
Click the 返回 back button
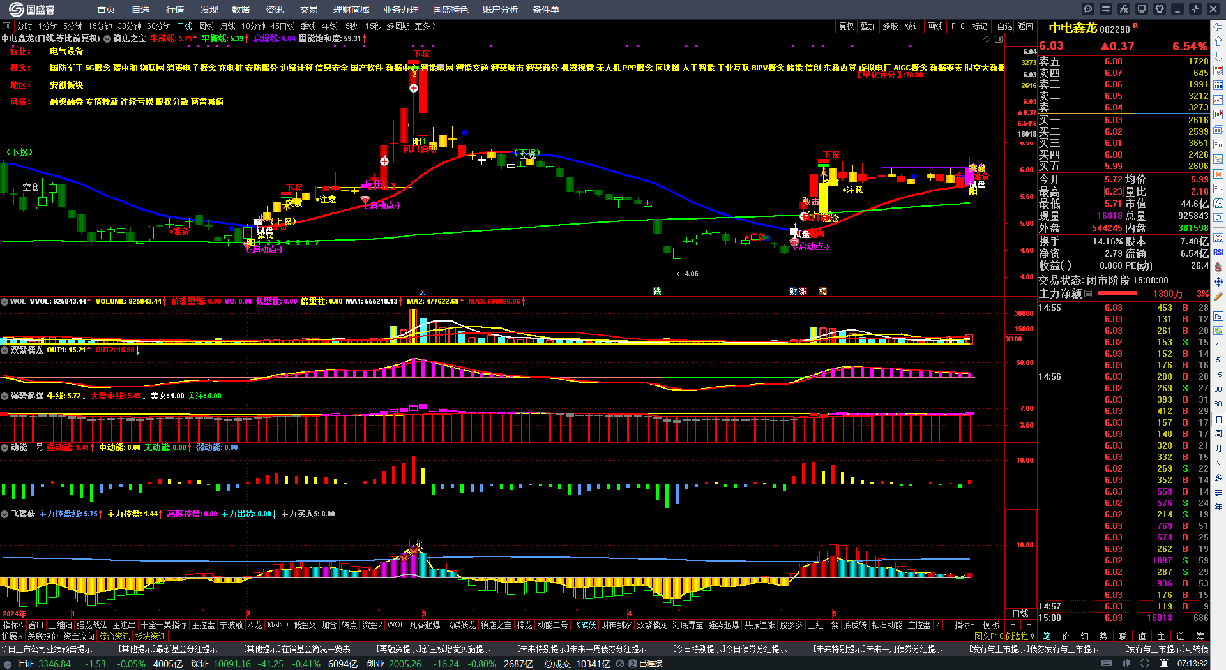pyautogui.click(x=1025, y=26)
